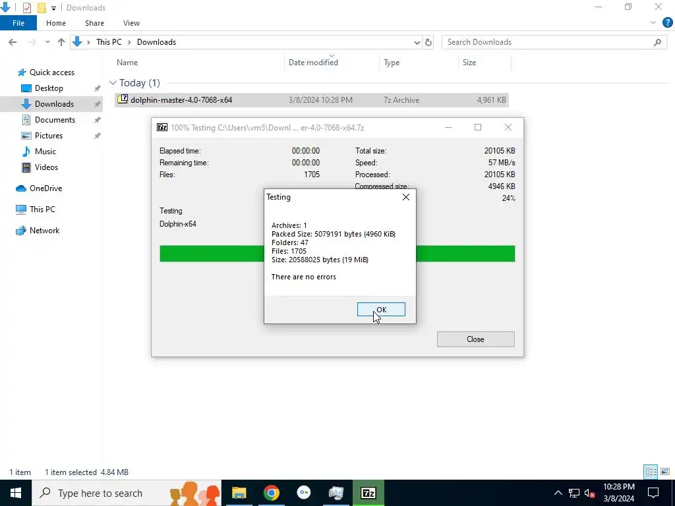Screen dimensions: 675x506
Task: Click the taskbar search box
Action: [x=126, y=493]
